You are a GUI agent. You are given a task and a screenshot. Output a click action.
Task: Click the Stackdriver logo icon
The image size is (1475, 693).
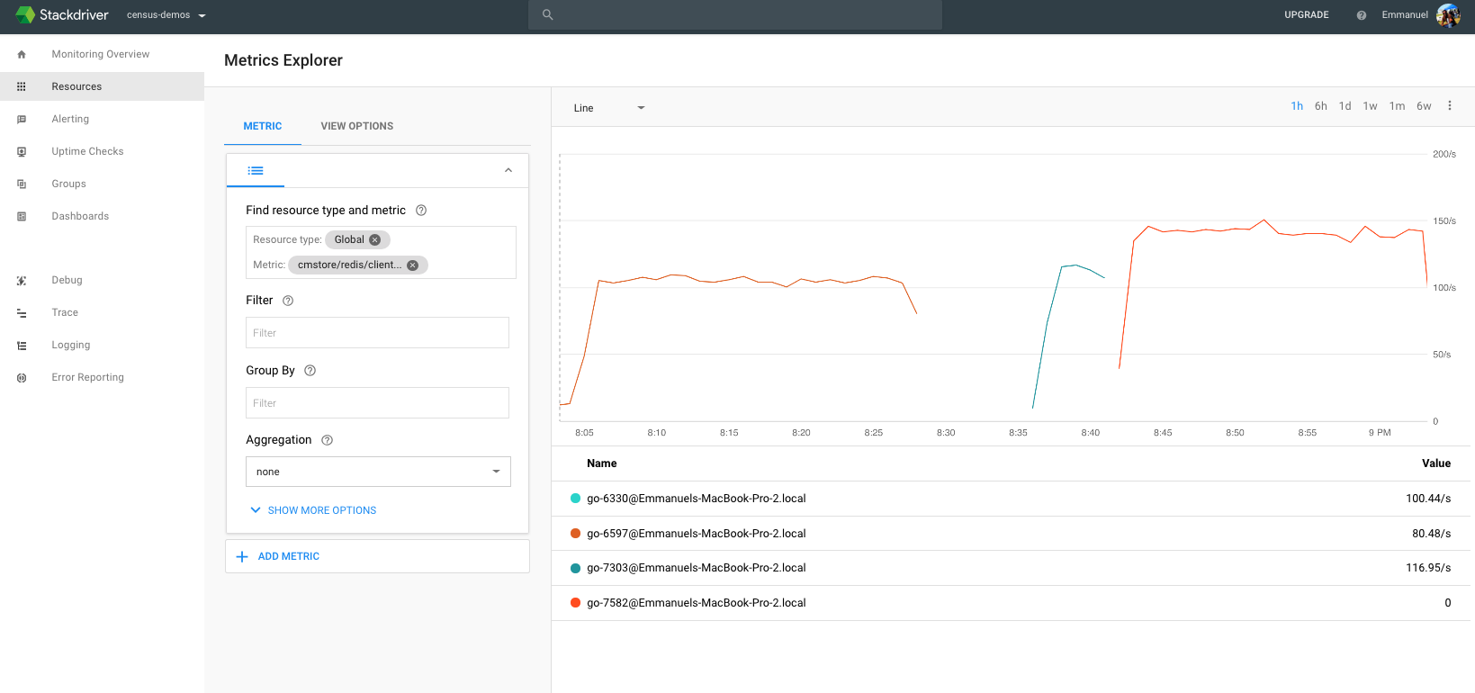tap(25, 15)
